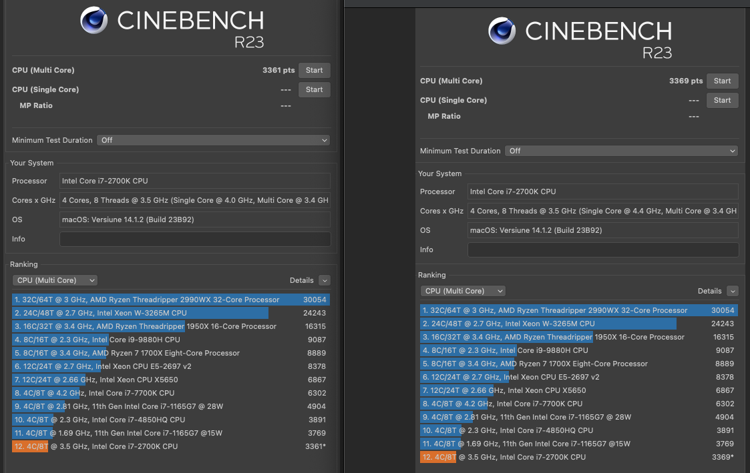Select i7-1165G7 @ 28W ranking row in right window

click(x=579, y=417)
